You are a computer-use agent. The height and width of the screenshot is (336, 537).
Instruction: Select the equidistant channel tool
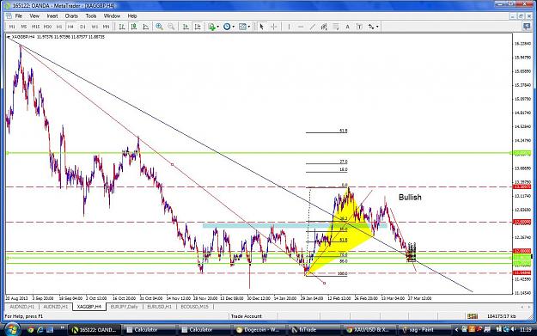coord(324,27)
